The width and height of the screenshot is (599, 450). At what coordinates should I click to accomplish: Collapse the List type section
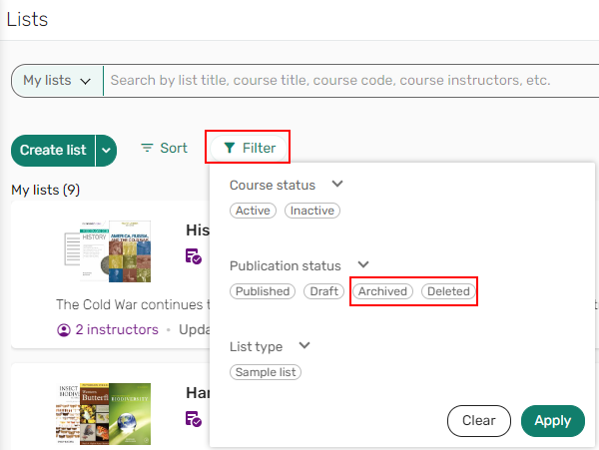(304, 346)
